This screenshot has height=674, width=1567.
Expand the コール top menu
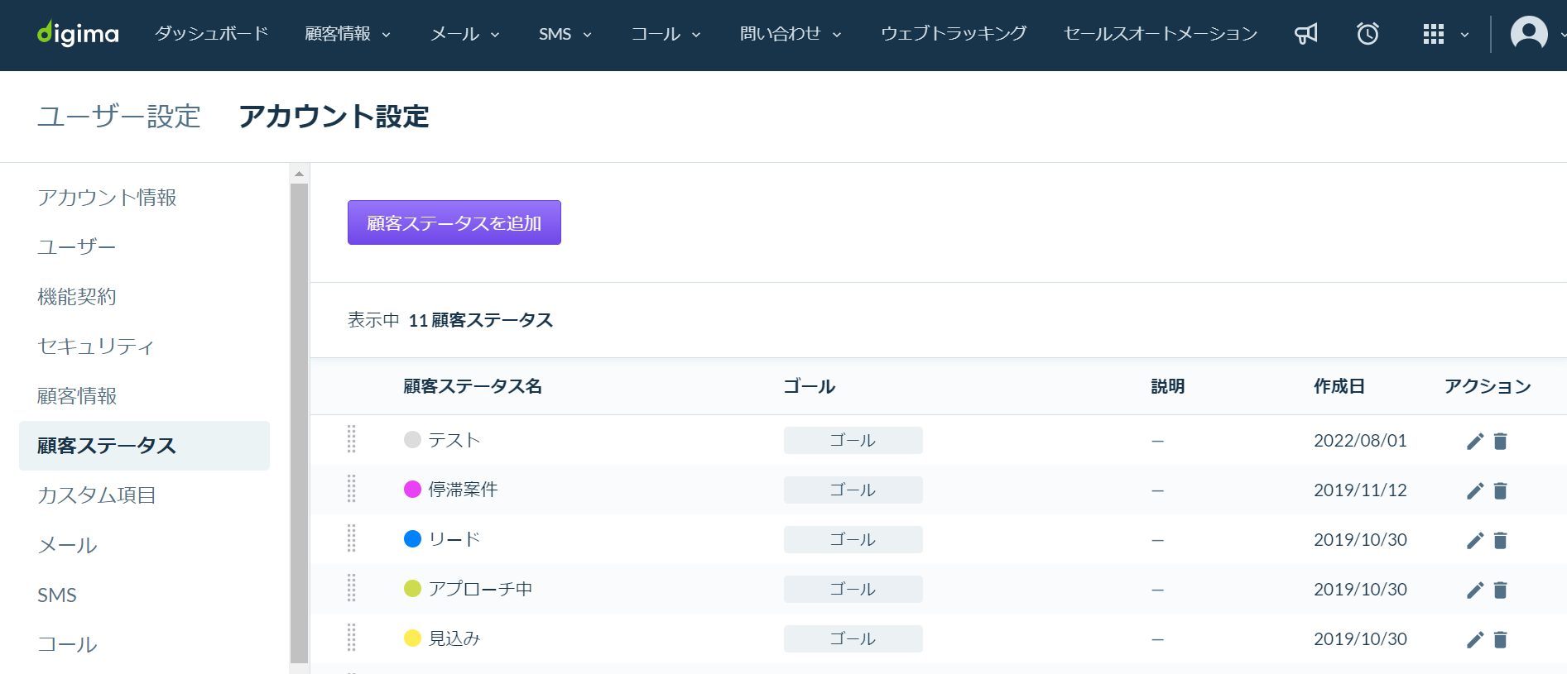click(666, 34)
